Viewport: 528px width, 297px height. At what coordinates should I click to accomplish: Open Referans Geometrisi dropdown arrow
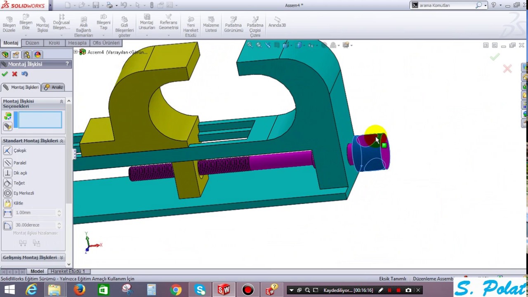pyautogui.click(x=168, y=35)
